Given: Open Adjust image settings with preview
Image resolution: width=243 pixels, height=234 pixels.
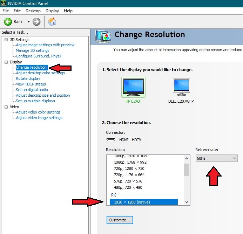Looking at the screenshot, I should pos(45,45).
